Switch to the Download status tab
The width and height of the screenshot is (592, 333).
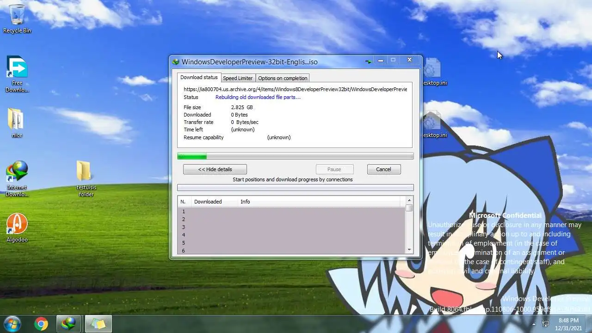click(199, 77)
